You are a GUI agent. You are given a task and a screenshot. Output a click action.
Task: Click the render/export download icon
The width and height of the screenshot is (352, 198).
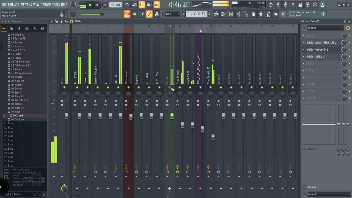323,5
